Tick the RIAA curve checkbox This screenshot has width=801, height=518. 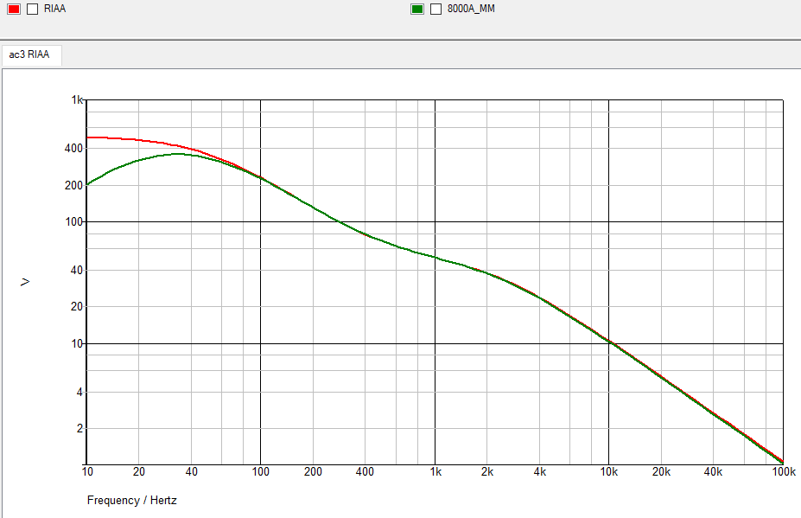[32, 9]
